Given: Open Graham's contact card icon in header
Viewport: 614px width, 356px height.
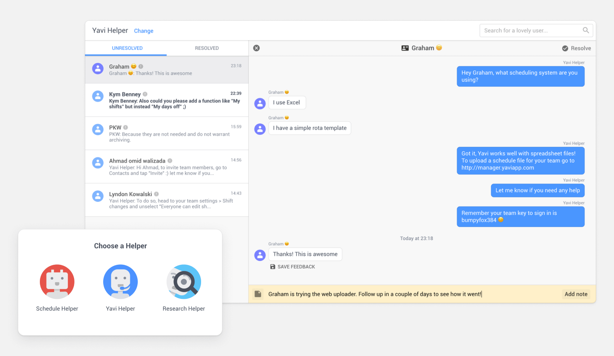Looking at the screenshot, I should (405, 48).
